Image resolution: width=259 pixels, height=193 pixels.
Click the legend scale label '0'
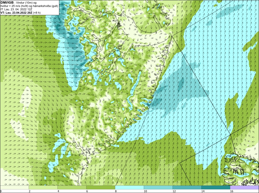coord(1,191)
